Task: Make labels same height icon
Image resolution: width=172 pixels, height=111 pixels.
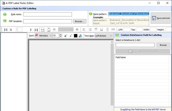Action: [107, 29]
